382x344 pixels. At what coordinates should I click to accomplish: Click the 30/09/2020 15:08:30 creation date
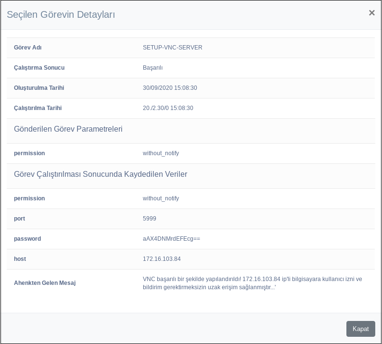coord(170,88)
